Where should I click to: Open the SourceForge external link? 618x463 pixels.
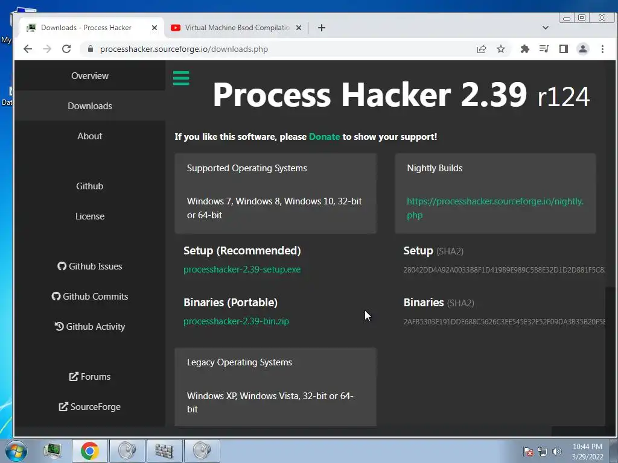90,407
